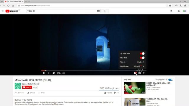Open the YouTube hamburger guide menu
Screen dimensions: 189x106
3,11
